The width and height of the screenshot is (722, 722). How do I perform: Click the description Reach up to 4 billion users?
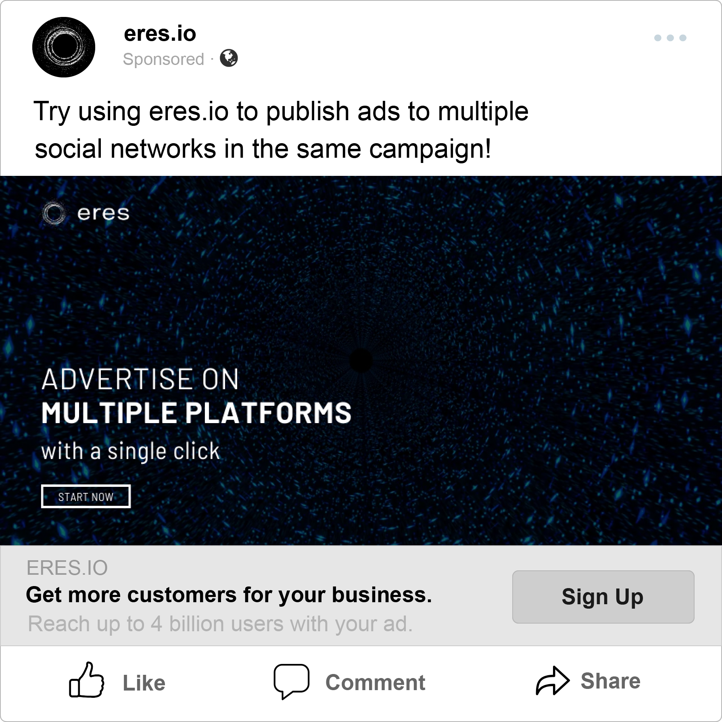click(x=220, y=624)
